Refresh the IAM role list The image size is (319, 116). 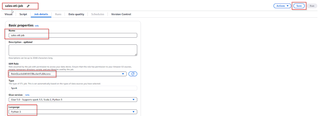(x=133, y=74)
